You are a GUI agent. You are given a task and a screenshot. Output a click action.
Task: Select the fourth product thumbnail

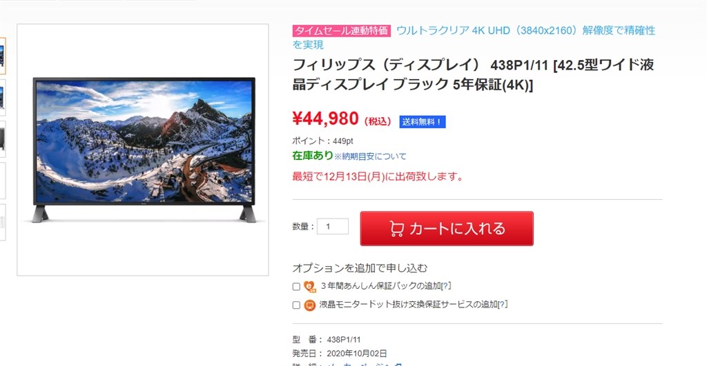coord(3,181)
